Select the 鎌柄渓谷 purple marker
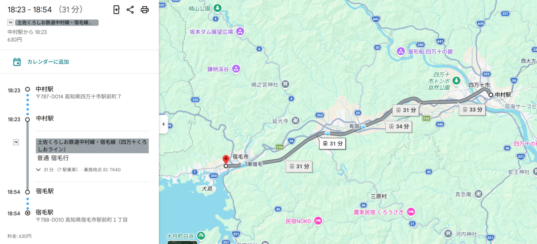Image resolution: width=537 pixels, height=244 pixels. [x=236, y=69]
